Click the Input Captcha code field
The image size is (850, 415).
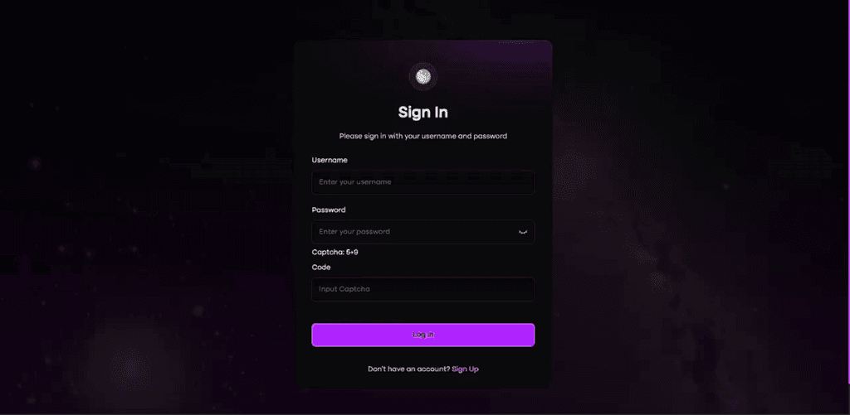pyautogui.click(x=423, y=289)
